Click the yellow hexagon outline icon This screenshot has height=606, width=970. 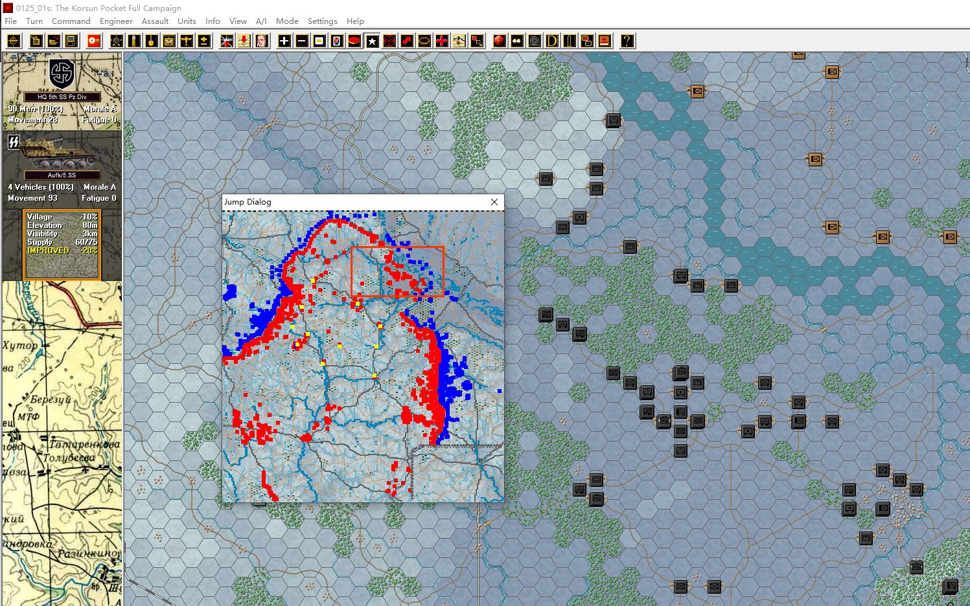424,41
